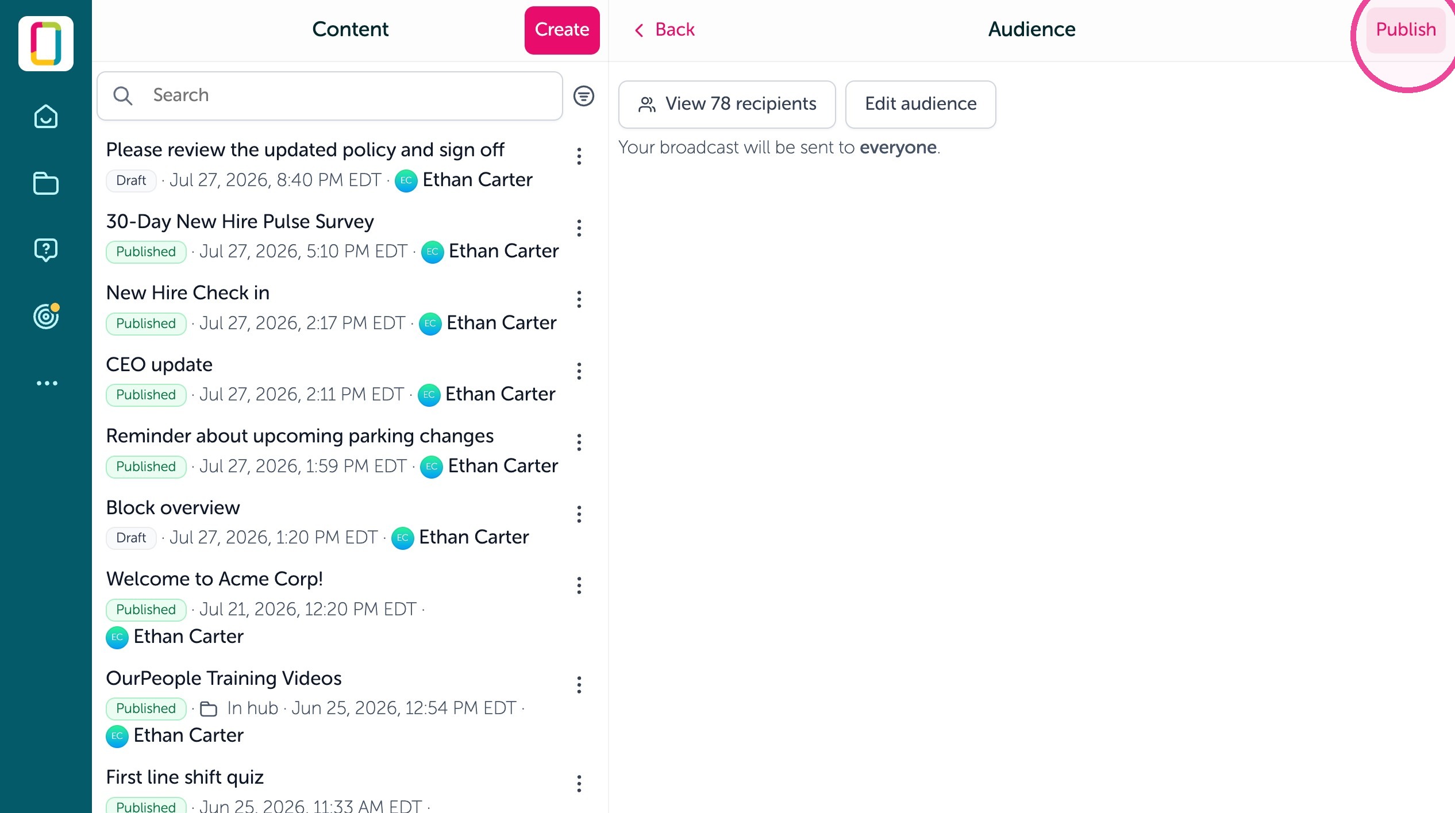1455x813 pixels.
Task: Open the folder hub icon in sidebar
Action: [46, 183]
